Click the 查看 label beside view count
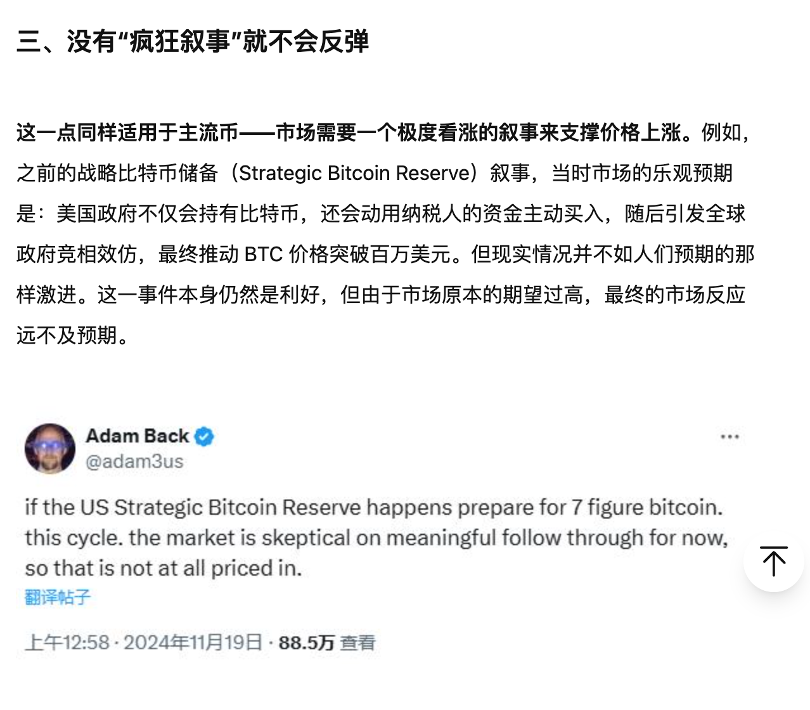 tap(357, 643)
